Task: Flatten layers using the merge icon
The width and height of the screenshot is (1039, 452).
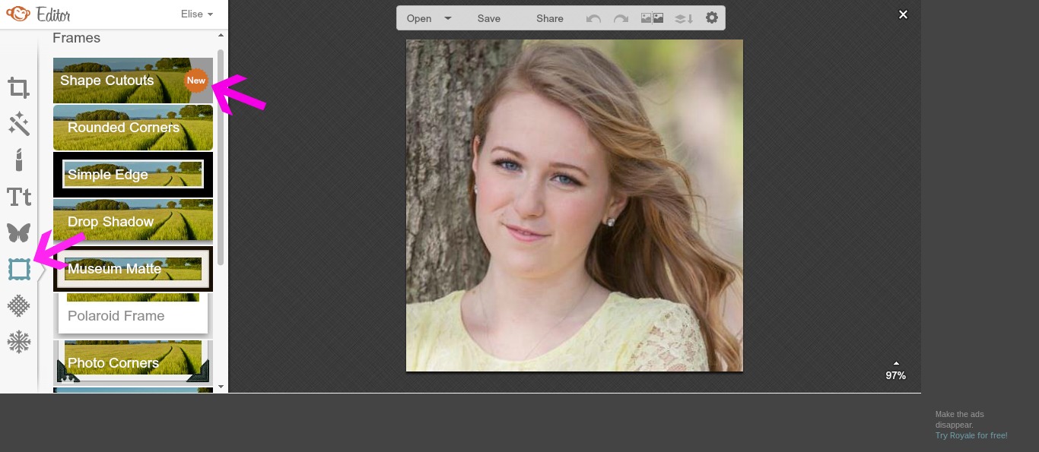Action: coord(682,17)
